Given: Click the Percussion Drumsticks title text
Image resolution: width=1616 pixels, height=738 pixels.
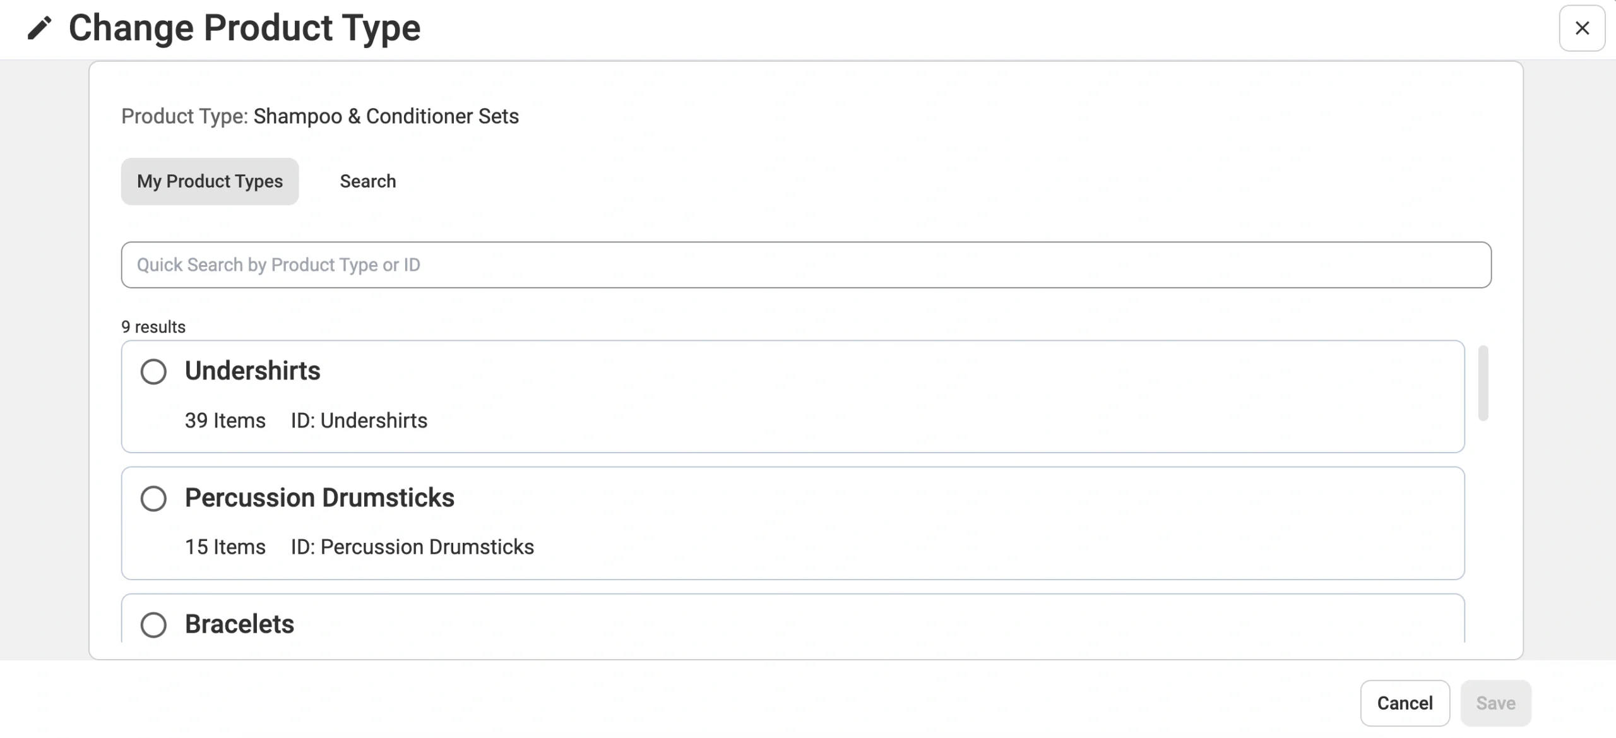Looking at the screenshot, I should (x=319, y=498).
